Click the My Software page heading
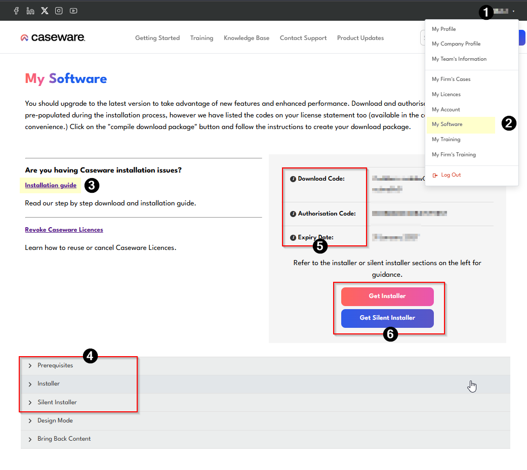Viewport: 527px width, 470px height. pyautogui.click(x=66, y=78)
